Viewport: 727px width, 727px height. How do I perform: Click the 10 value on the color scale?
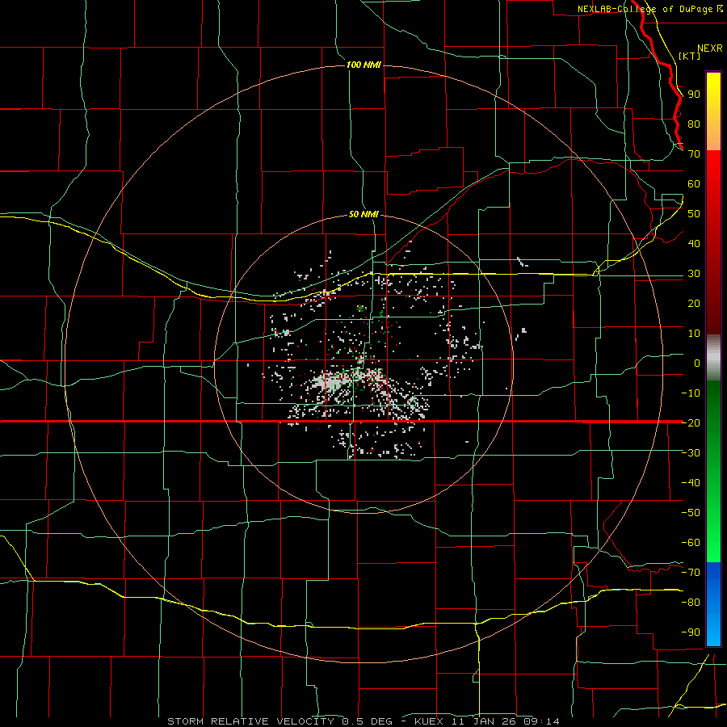click(x=694, y=334)
